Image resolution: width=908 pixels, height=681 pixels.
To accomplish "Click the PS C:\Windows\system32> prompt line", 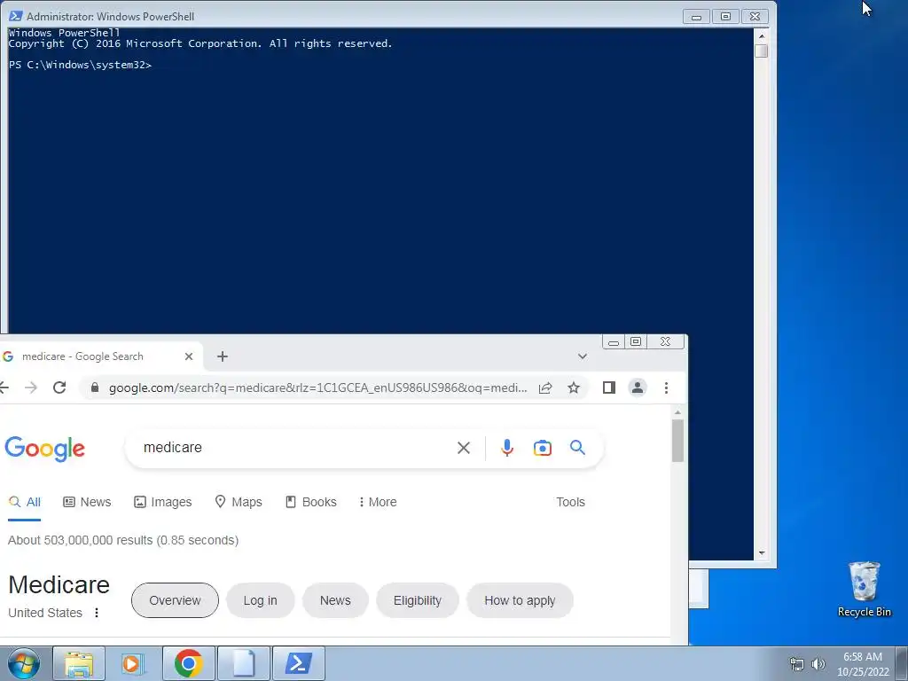I will pyautogui.click(x=80, y=65).
